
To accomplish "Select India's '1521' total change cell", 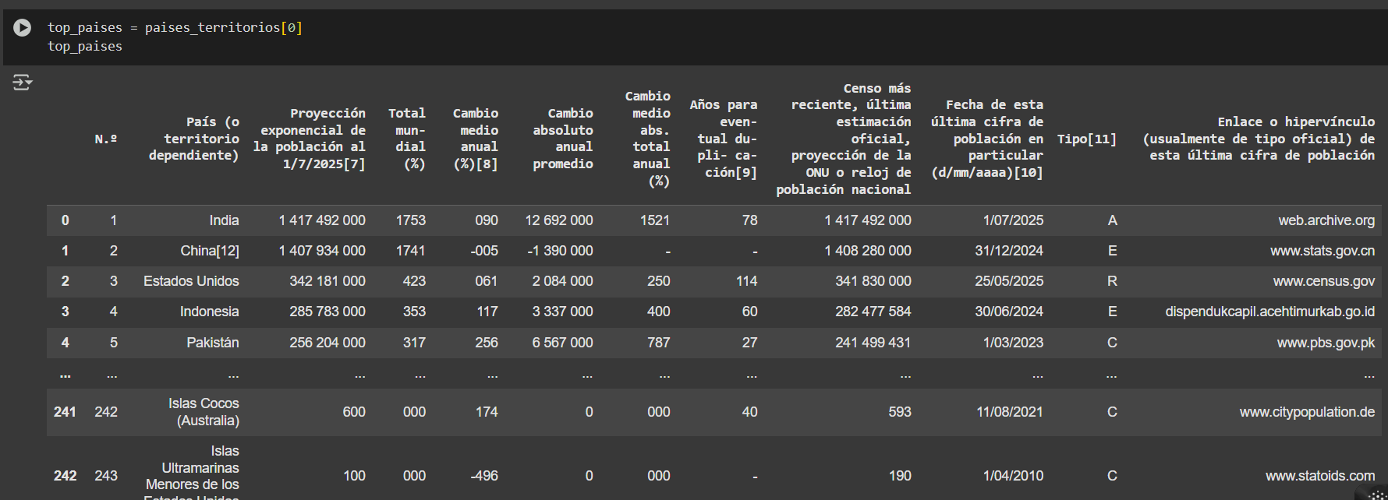I will (x=655, y=220).
